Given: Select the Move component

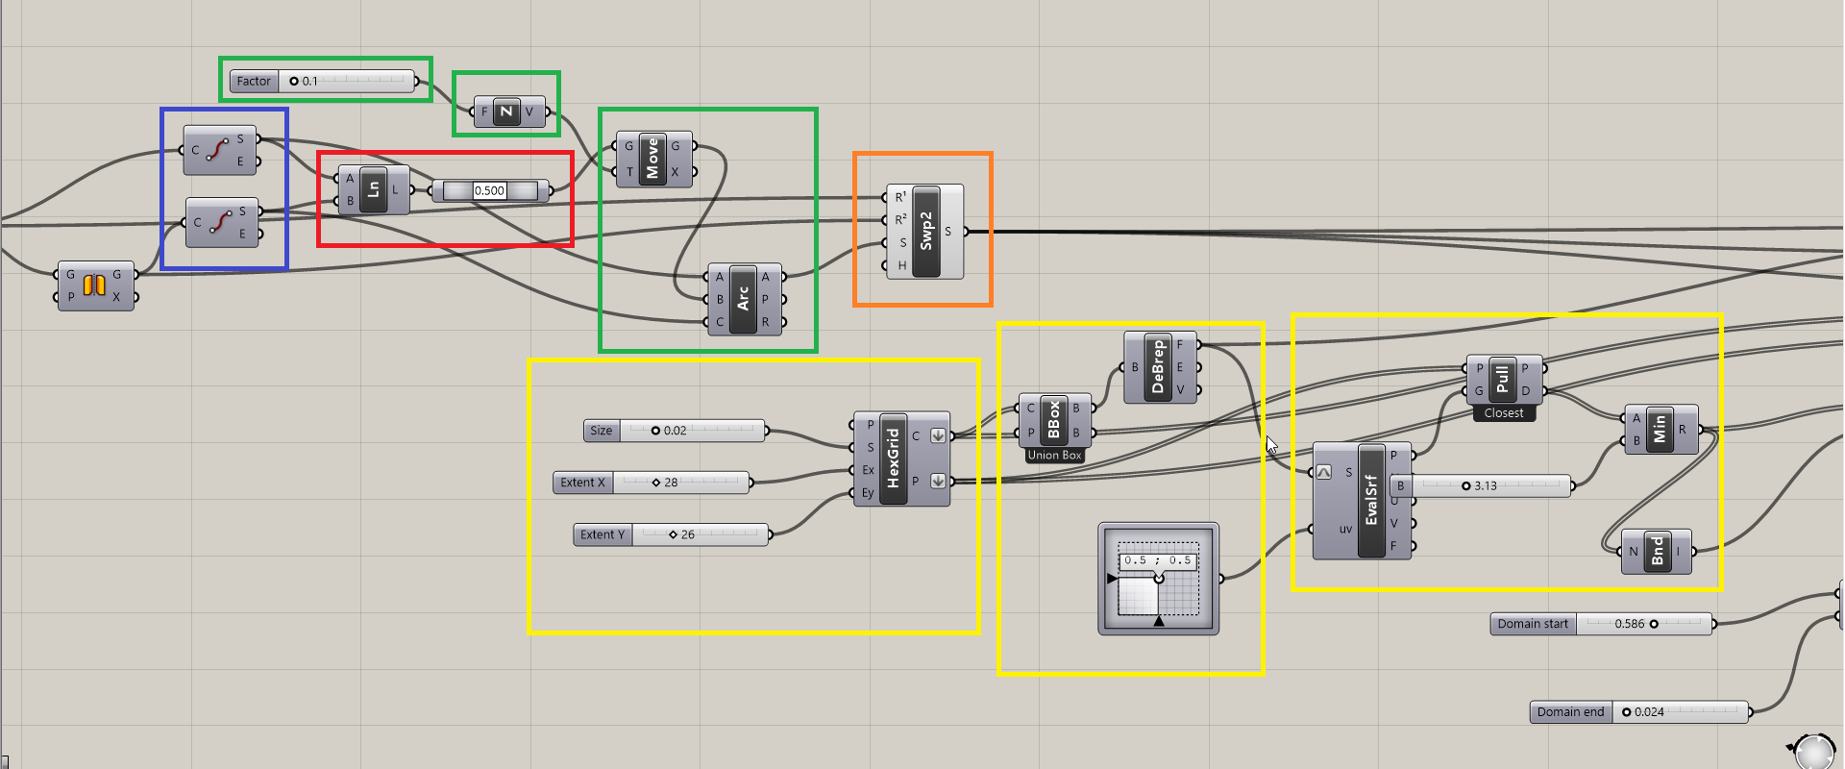Looking at the screenshot, I should [653, 159].
